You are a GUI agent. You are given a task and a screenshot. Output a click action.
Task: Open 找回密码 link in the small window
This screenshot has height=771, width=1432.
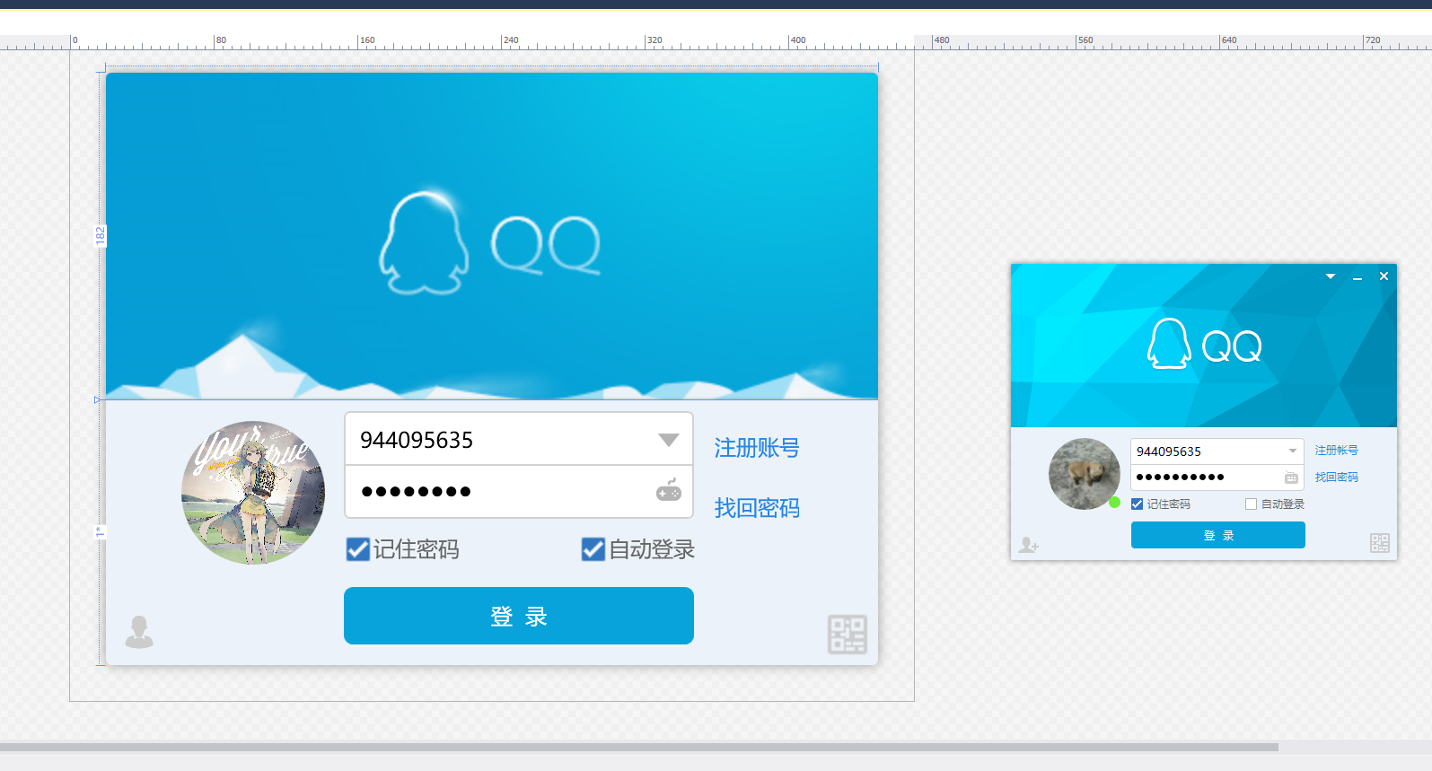point(1337,477)
